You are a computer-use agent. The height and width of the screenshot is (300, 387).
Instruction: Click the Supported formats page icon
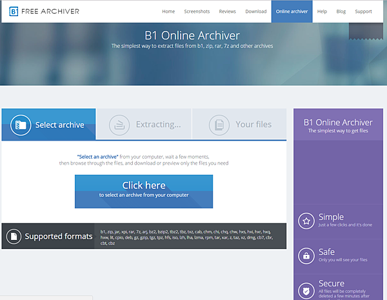coord(14,236)
